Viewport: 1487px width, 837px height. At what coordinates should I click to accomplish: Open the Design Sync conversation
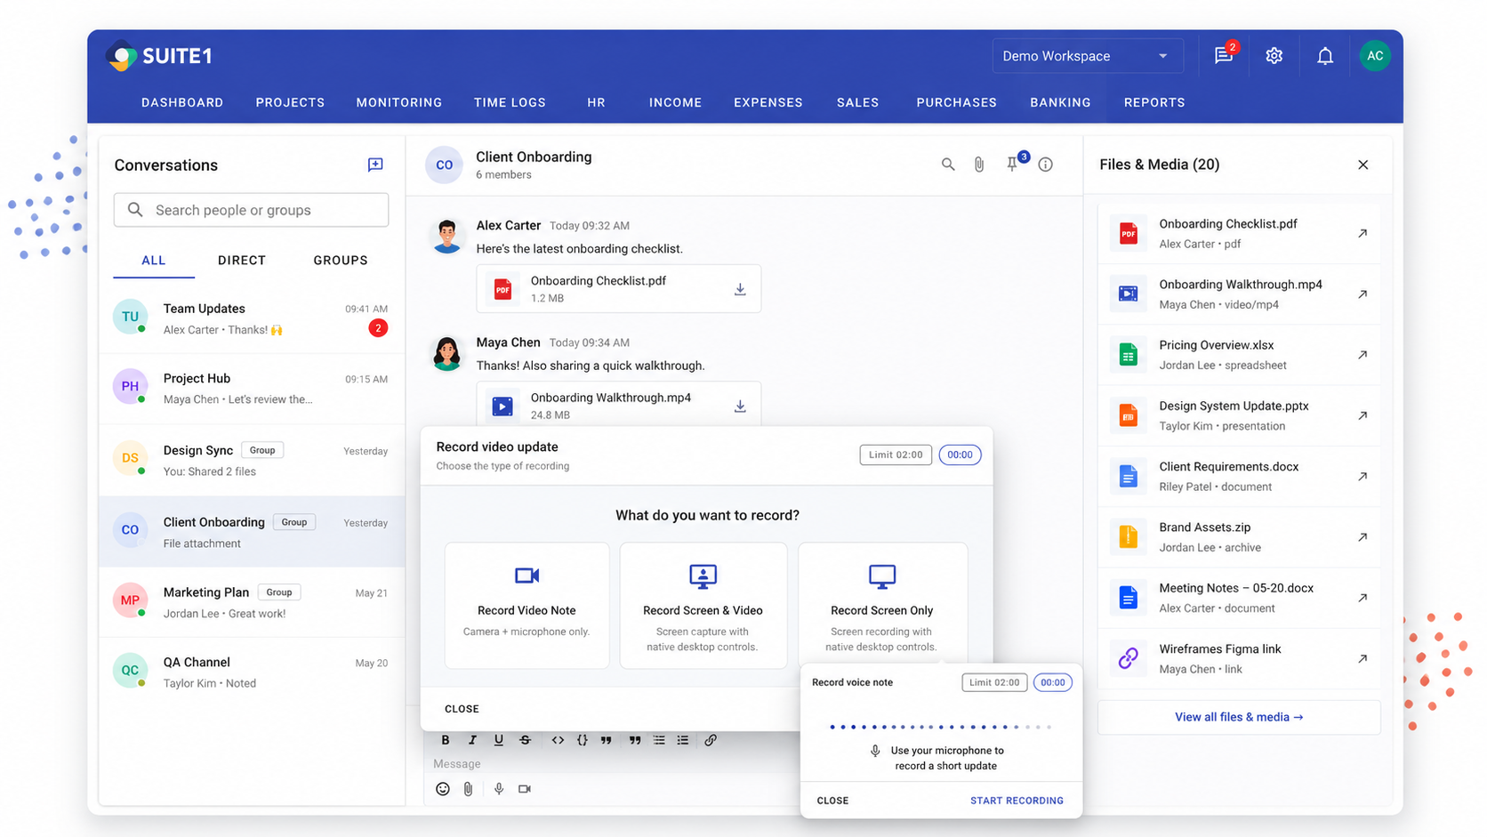(x=252, y=460)
